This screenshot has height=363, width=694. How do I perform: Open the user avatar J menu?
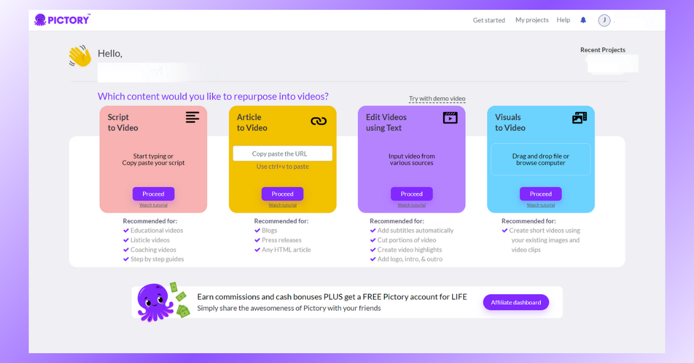pos(604,20)
